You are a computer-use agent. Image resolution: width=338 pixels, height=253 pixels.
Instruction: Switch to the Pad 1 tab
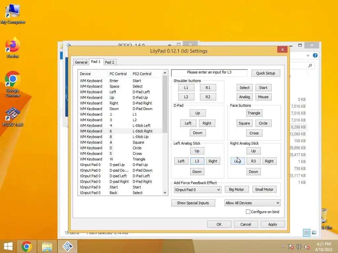coord(96,62)
